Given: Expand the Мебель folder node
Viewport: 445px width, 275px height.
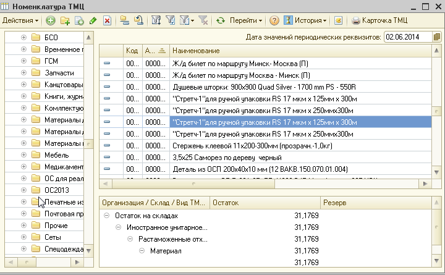Looking at the screenshot, I should pos(24,155).
